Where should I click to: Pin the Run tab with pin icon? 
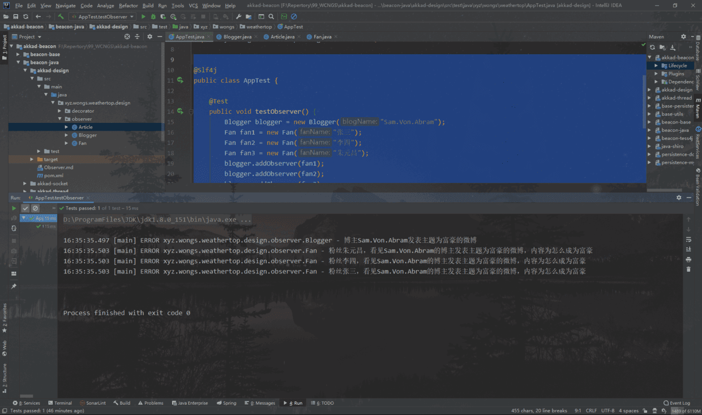[x=14, y=286]
